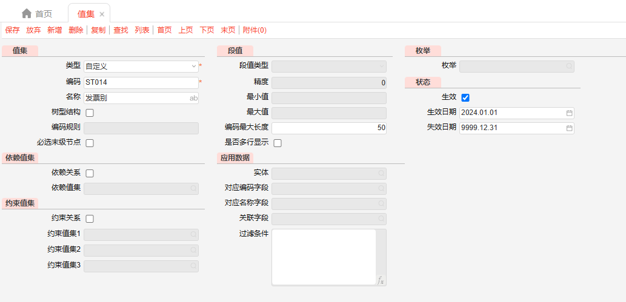Viewport: 626px width, 302px height.
Task: Go to 首页 record in toolbar
Action: point(164,30)
